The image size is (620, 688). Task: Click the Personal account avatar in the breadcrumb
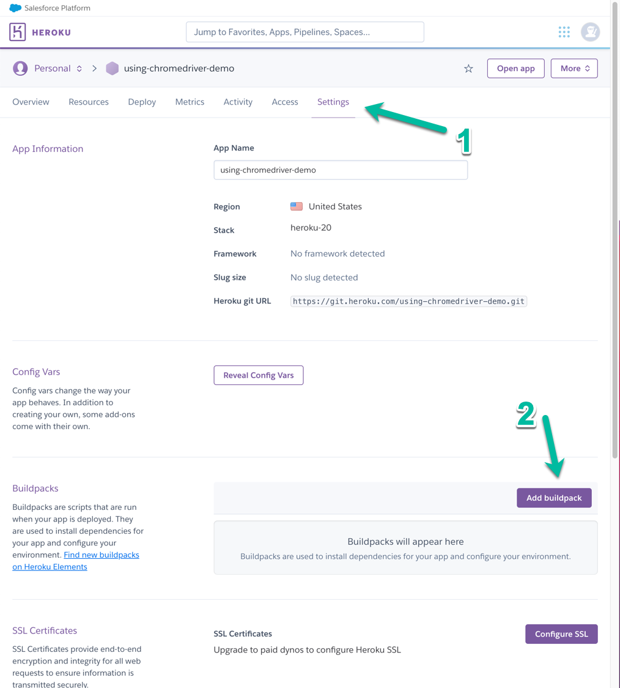21,68
